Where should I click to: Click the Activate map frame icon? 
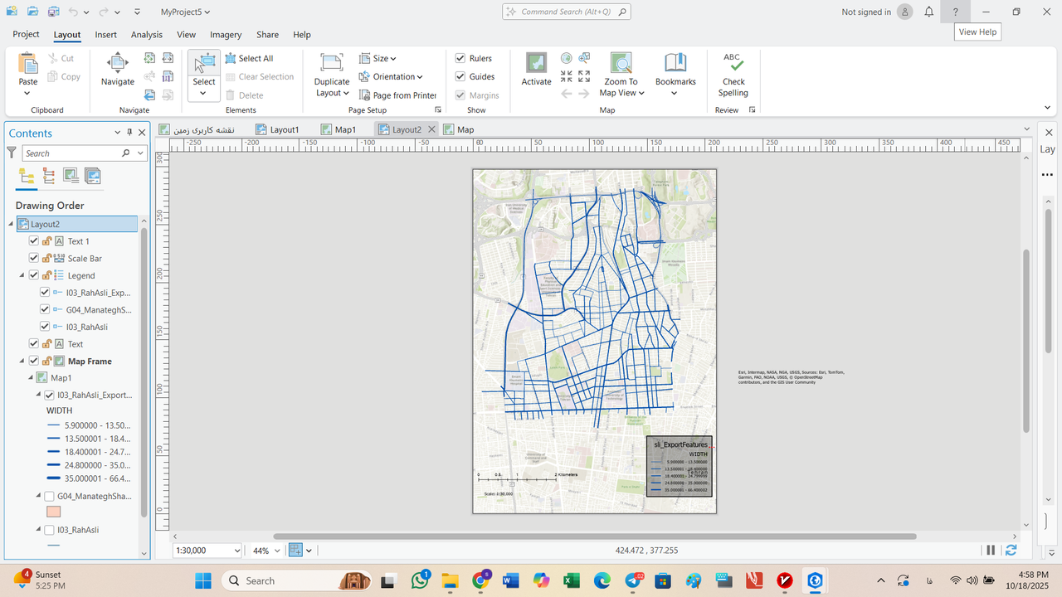(536, 64)
